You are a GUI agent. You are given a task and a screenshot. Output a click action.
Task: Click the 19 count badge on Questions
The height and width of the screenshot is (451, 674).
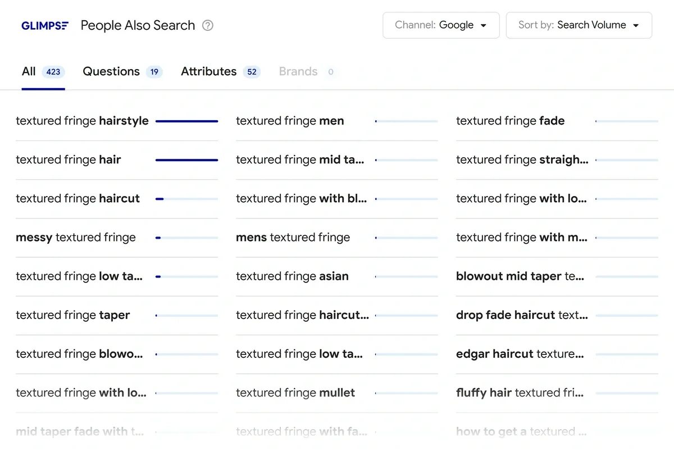pos(154,72)
